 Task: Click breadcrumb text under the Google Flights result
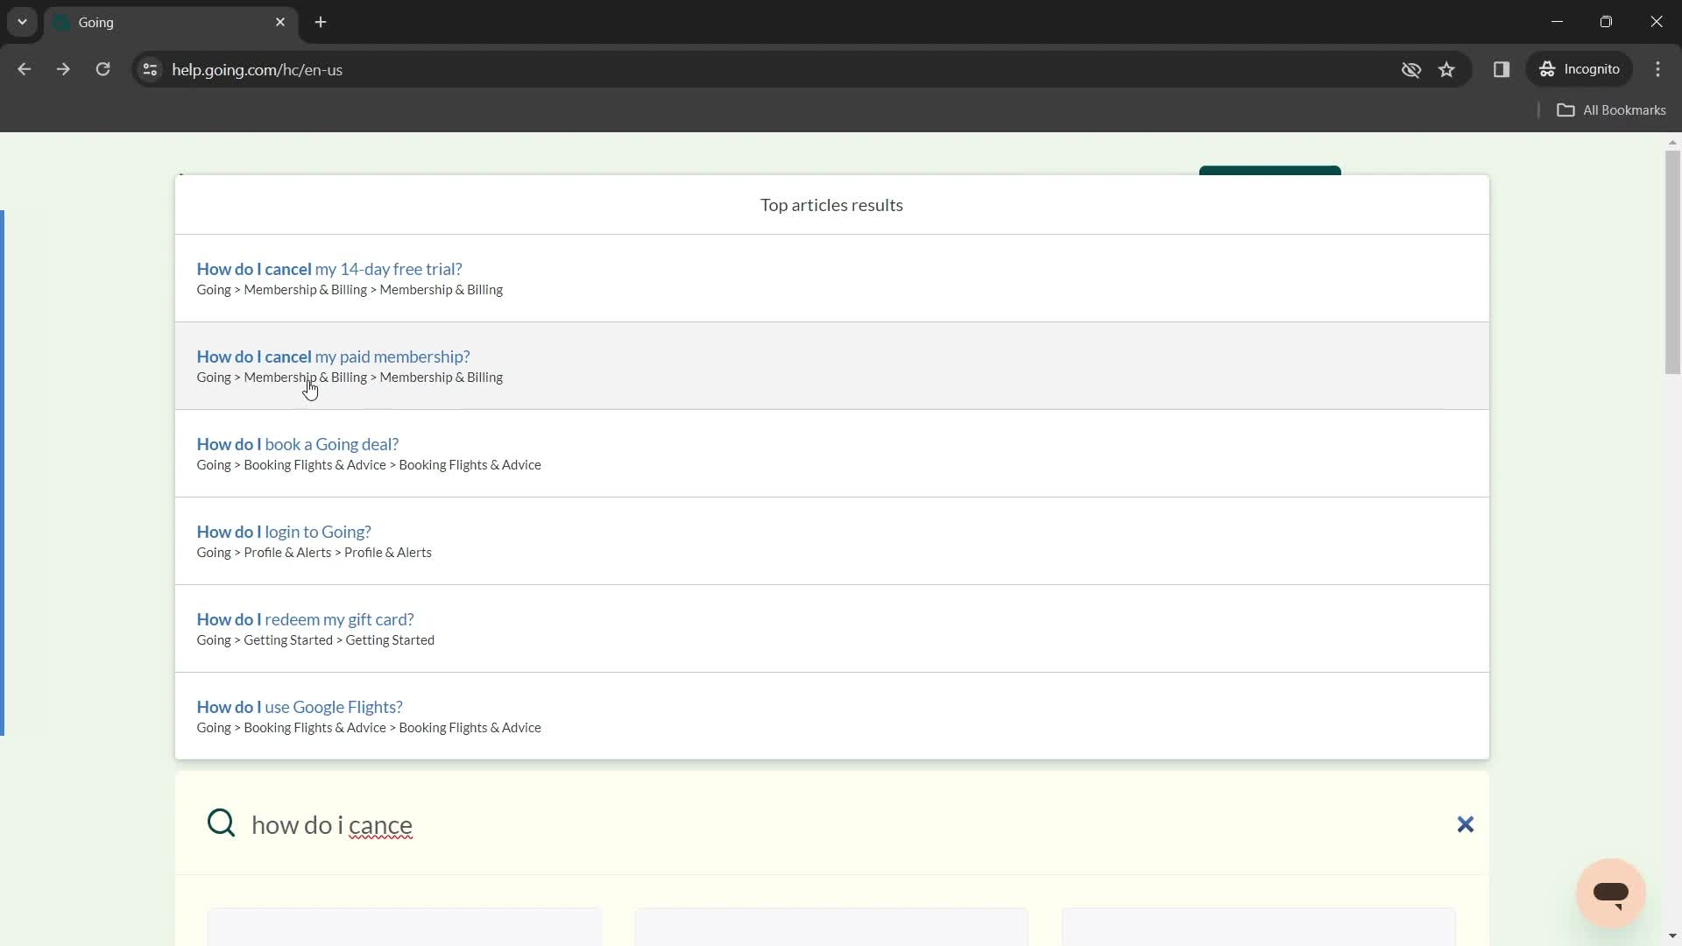coord(369,728)
